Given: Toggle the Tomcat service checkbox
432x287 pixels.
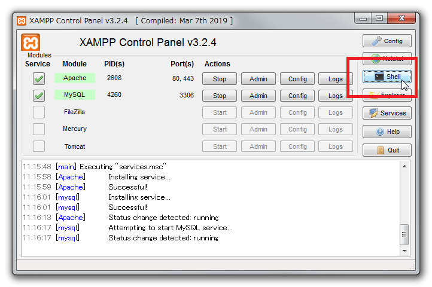Looking at the screenshot, I should coord(39,146).
